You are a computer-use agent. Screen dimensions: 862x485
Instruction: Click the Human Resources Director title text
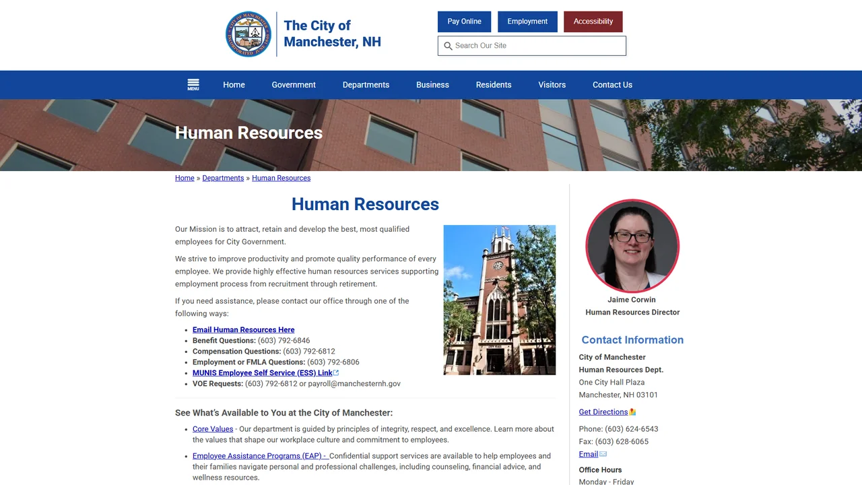[632, 313]
